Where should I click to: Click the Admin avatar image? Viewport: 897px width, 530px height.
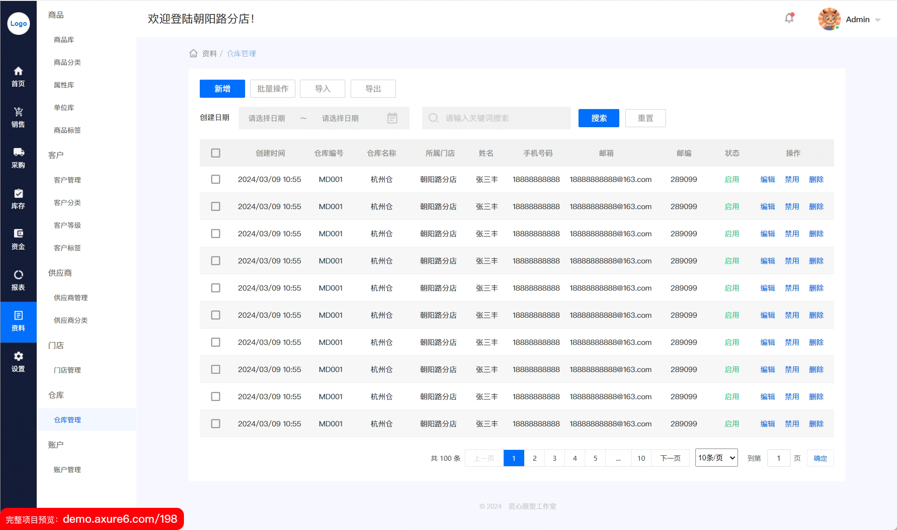tap(829, 19)
